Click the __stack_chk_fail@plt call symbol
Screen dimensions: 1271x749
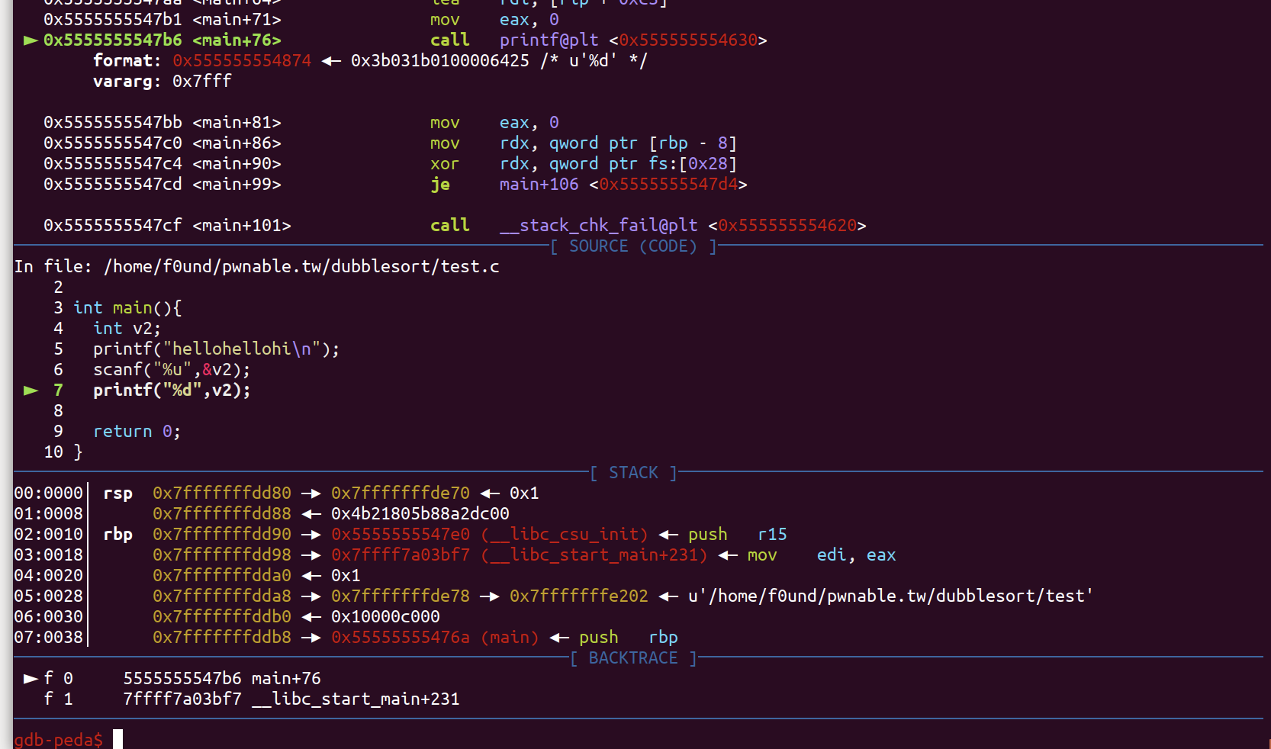(598, 226)
